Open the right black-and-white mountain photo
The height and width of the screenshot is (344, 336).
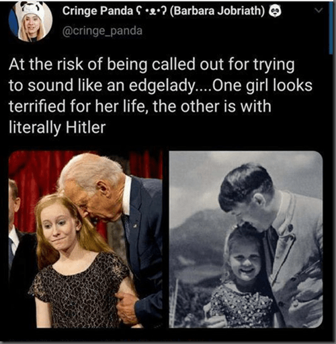tap(246, 240)
